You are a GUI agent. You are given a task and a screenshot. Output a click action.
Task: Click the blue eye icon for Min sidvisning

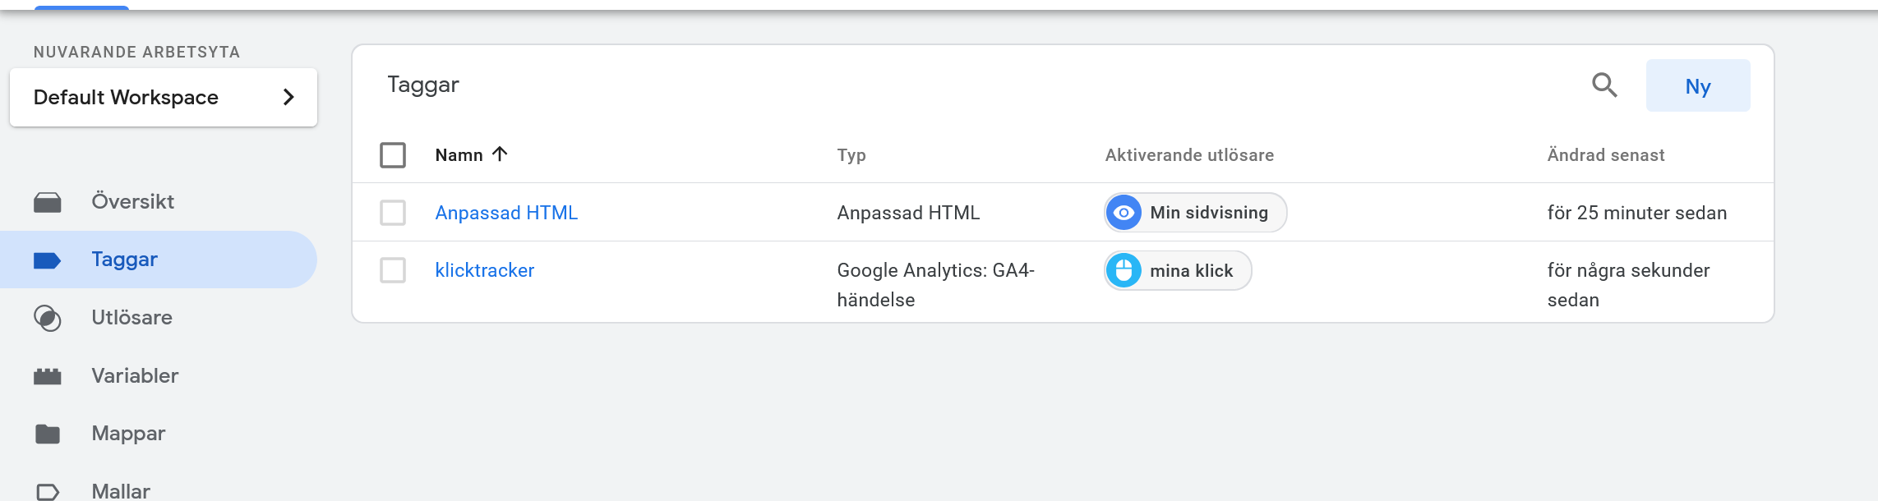(x=1124, y=213)
